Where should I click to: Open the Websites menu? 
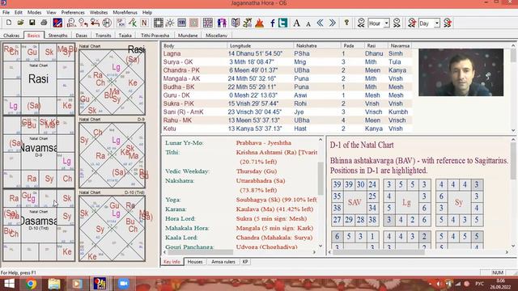coord(99,12)
